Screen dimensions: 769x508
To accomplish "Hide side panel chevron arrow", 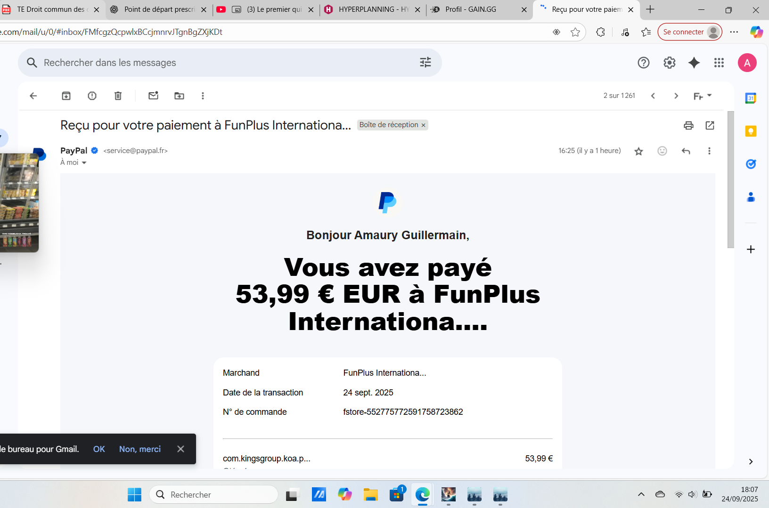I will pyautogui.click(x=751, y=462).
